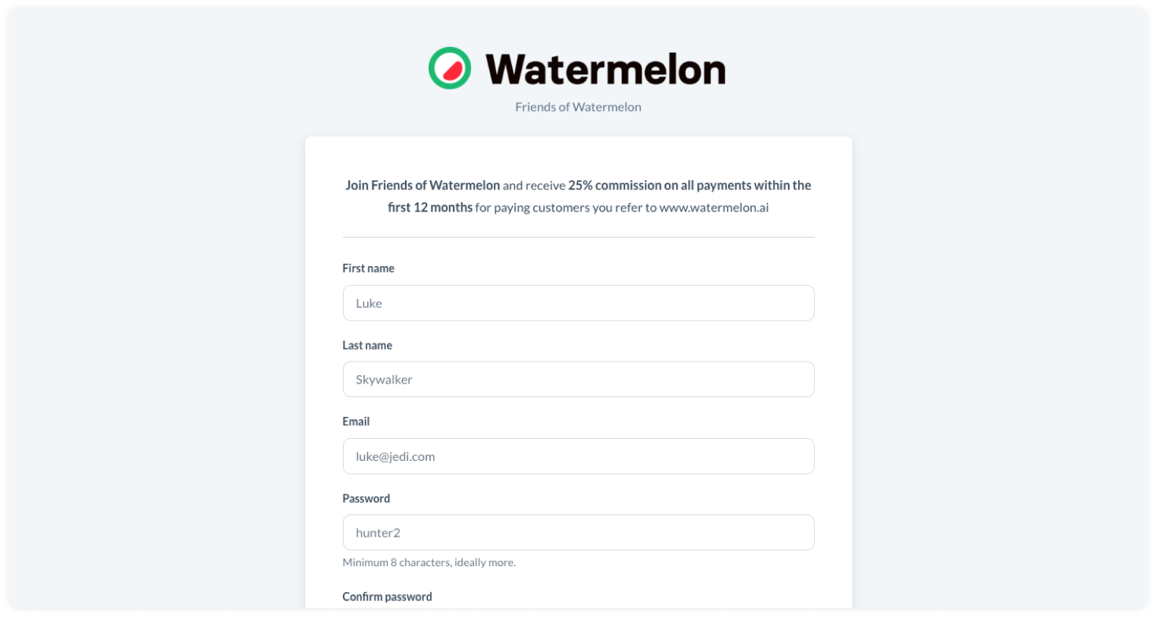Click the Confirm password label
Screen dimensions: 1156x617
coord(387,597)
